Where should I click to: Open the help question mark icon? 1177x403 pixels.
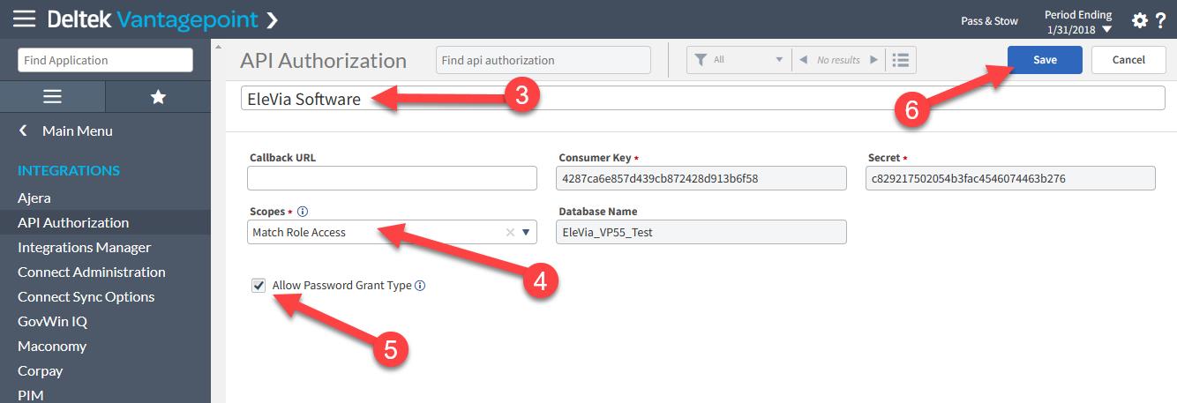(x=1160, y=20)
